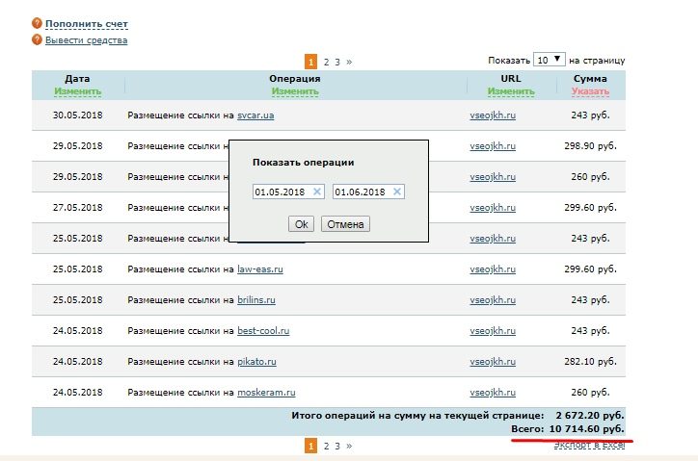Click the question icon beside Вывести средства
The width and height of the screenshot is (698, 461).
37,39
